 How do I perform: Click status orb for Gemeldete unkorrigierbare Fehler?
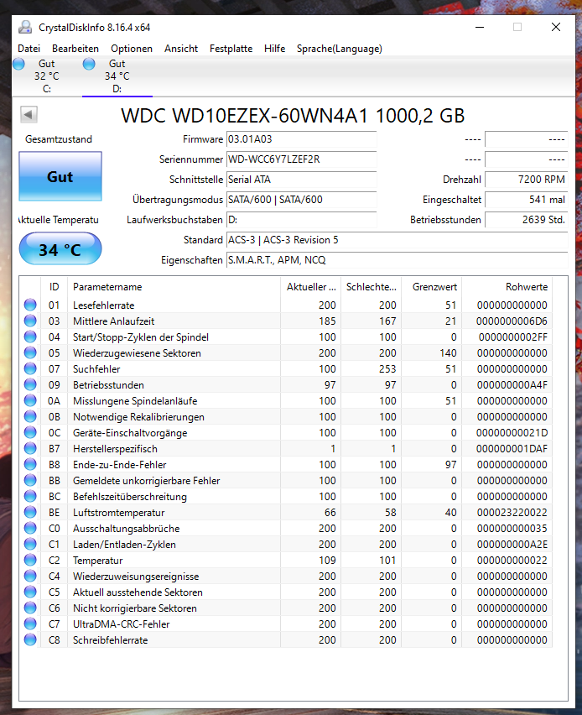coord(30,480)
